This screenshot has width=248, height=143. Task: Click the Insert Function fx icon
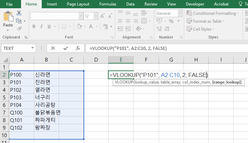(x=78, y=48)
